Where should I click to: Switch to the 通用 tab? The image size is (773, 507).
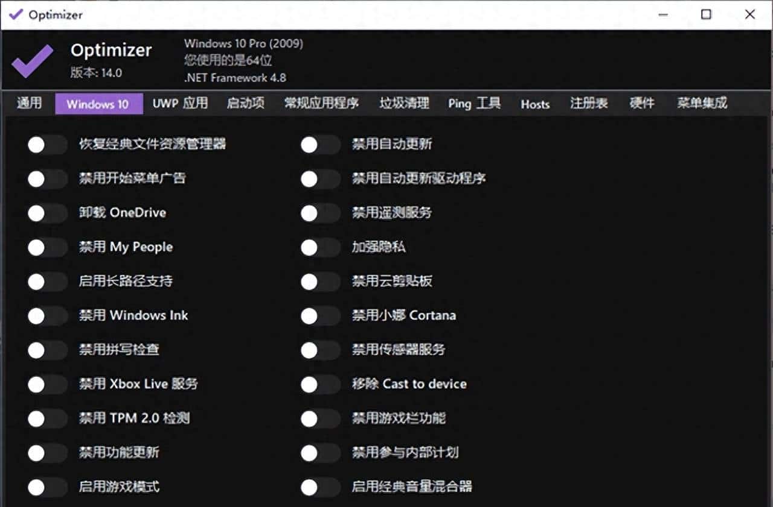coord(28,103)
